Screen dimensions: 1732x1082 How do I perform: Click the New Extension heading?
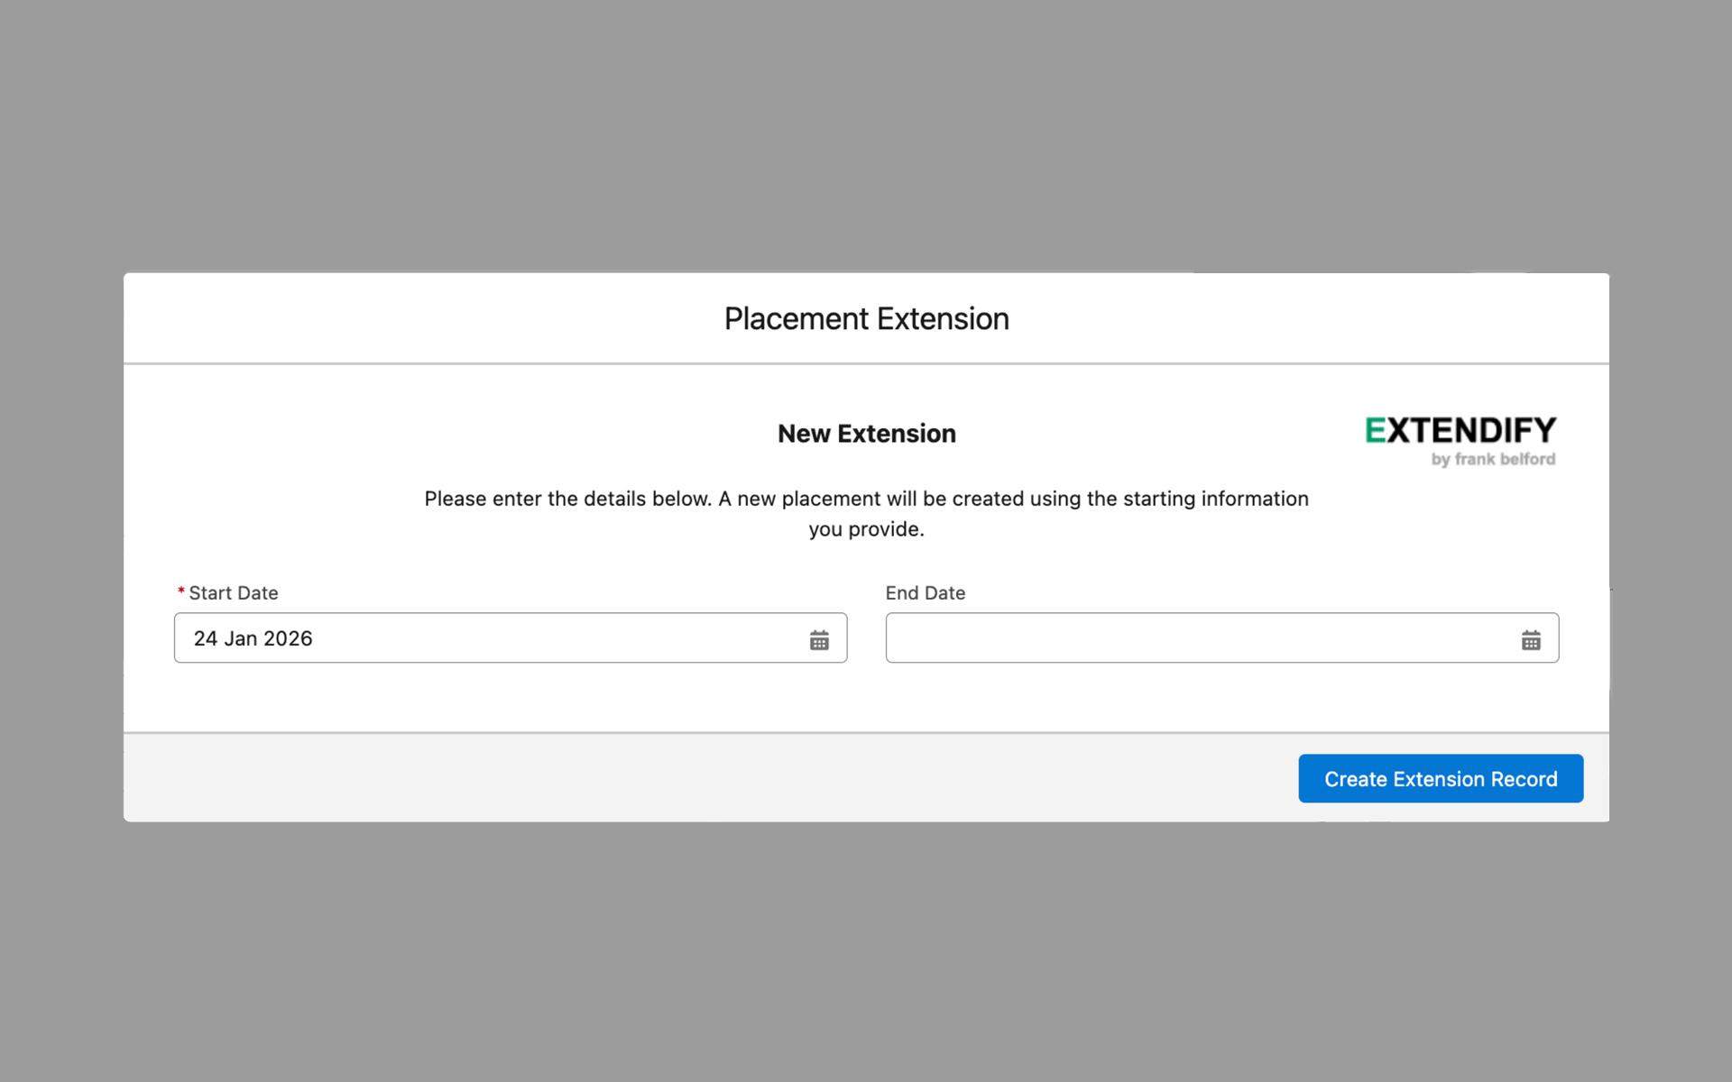(866, 434)
